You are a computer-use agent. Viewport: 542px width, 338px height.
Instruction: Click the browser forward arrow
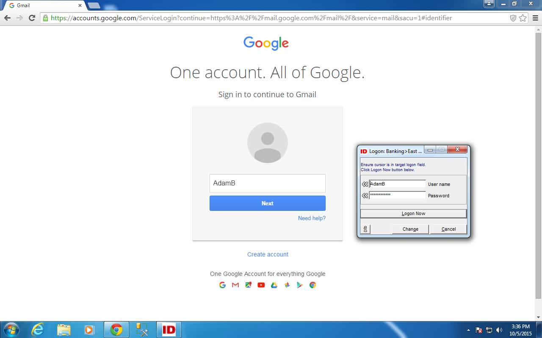pyautogui.click(x=19, y=18)
